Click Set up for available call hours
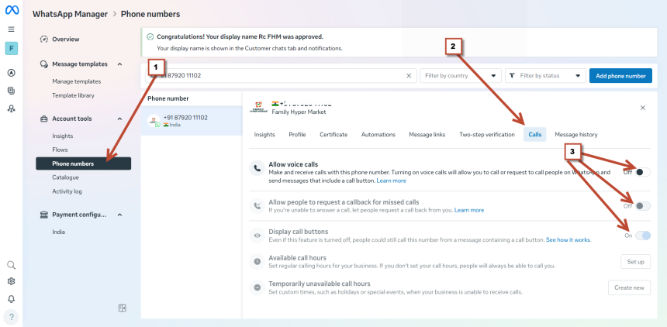This screenshot has height=327, width=667. click(x=635, y=261)
